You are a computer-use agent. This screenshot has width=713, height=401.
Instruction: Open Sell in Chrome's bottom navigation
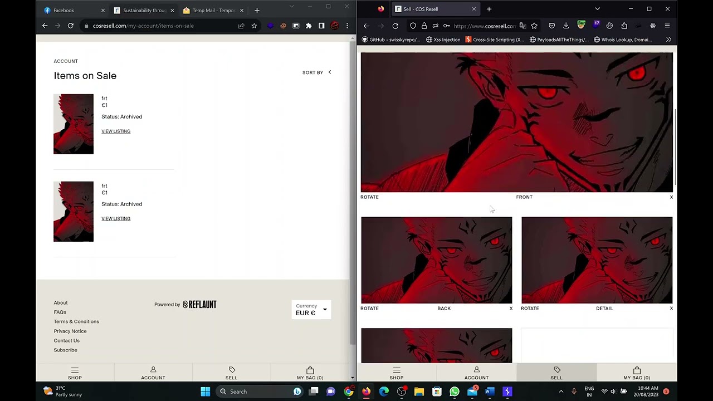click(x=231, y=373)
